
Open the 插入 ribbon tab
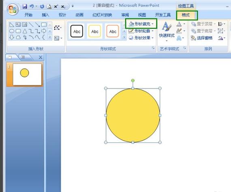point(45,15)
